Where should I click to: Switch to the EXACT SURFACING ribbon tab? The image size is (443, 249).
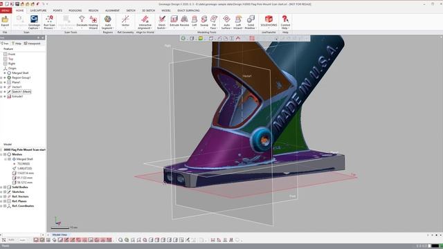188,10
